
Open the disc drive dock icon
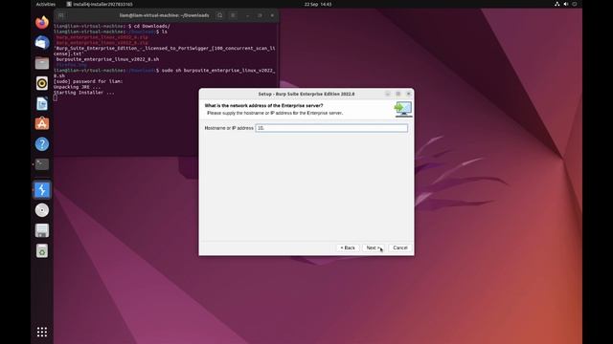point(42,210)
